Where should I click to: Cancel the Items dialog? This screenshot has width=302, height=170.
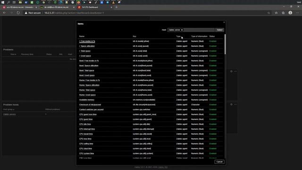click(219, 161)
